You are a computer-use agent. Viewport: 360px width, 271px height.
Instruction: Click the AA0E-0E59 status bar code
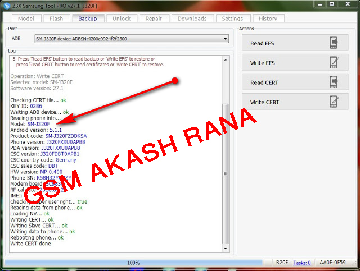[332, 262]
